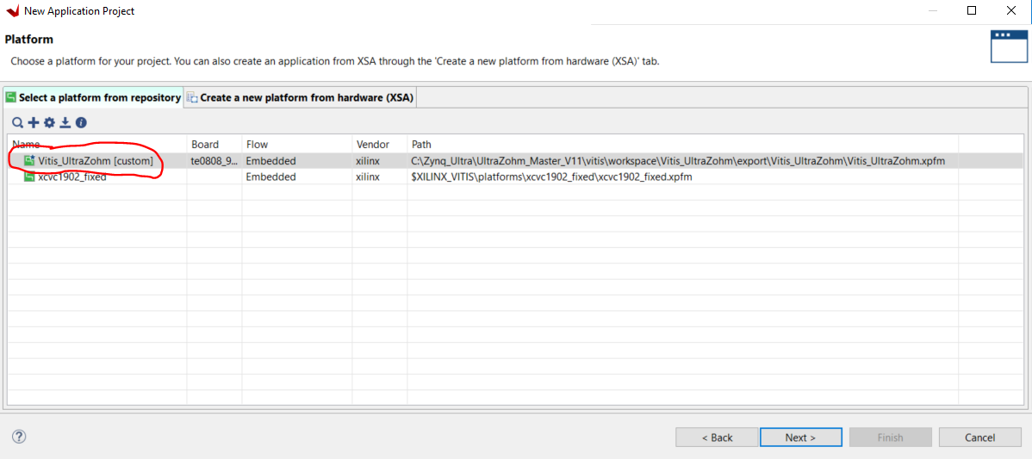1032x459 pixels.
Task: Click the Vitis_UltraZohm platform icon
Action: coord(29,161)
